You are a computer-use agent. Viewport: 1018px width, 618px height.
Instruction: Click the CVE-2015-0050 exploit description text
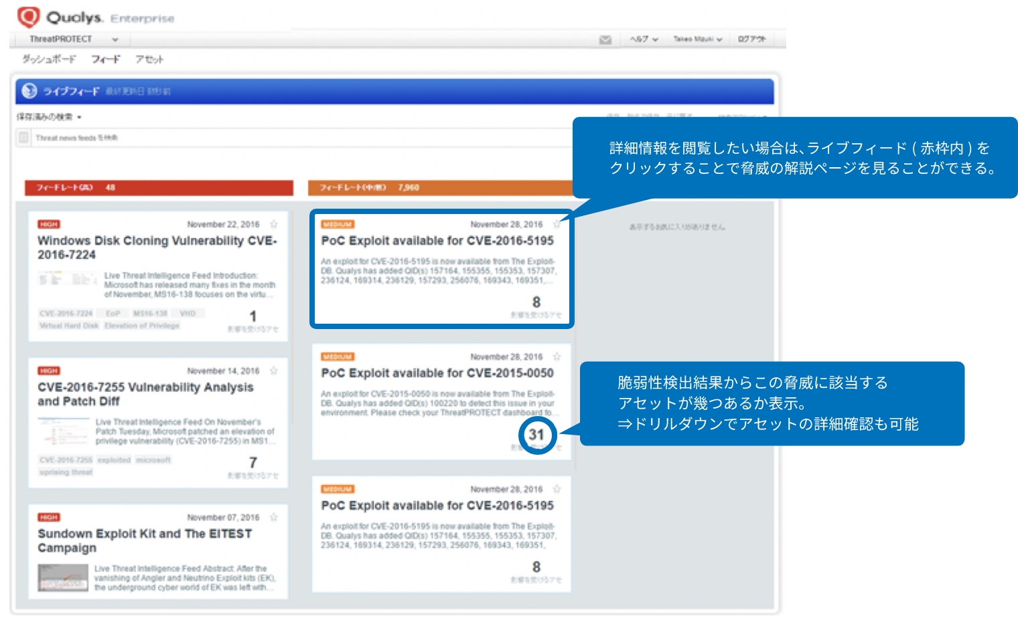click(x=439, y=403)
